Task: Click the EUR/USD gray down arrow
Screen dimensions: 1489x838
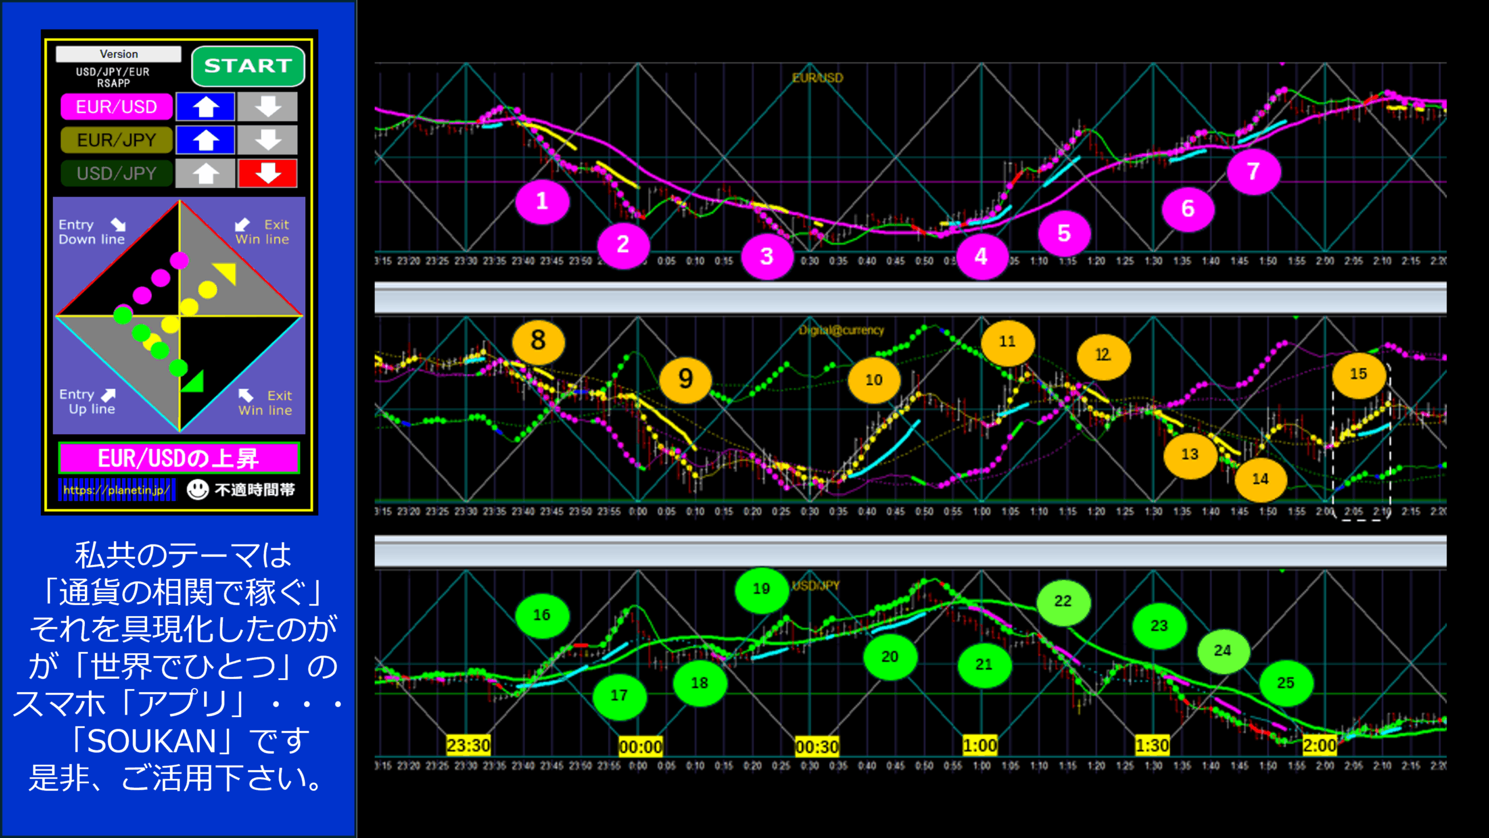Action: (268, 107)
